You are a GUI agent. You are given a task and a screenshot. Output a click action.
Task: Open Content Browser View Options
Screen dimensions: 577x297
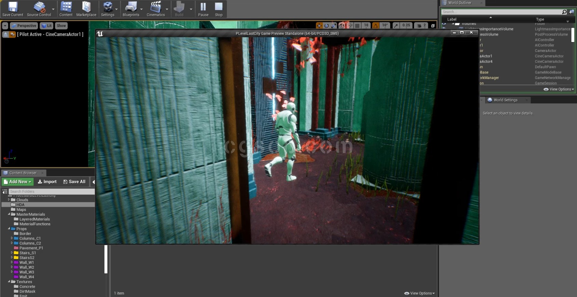coord(420,293)
